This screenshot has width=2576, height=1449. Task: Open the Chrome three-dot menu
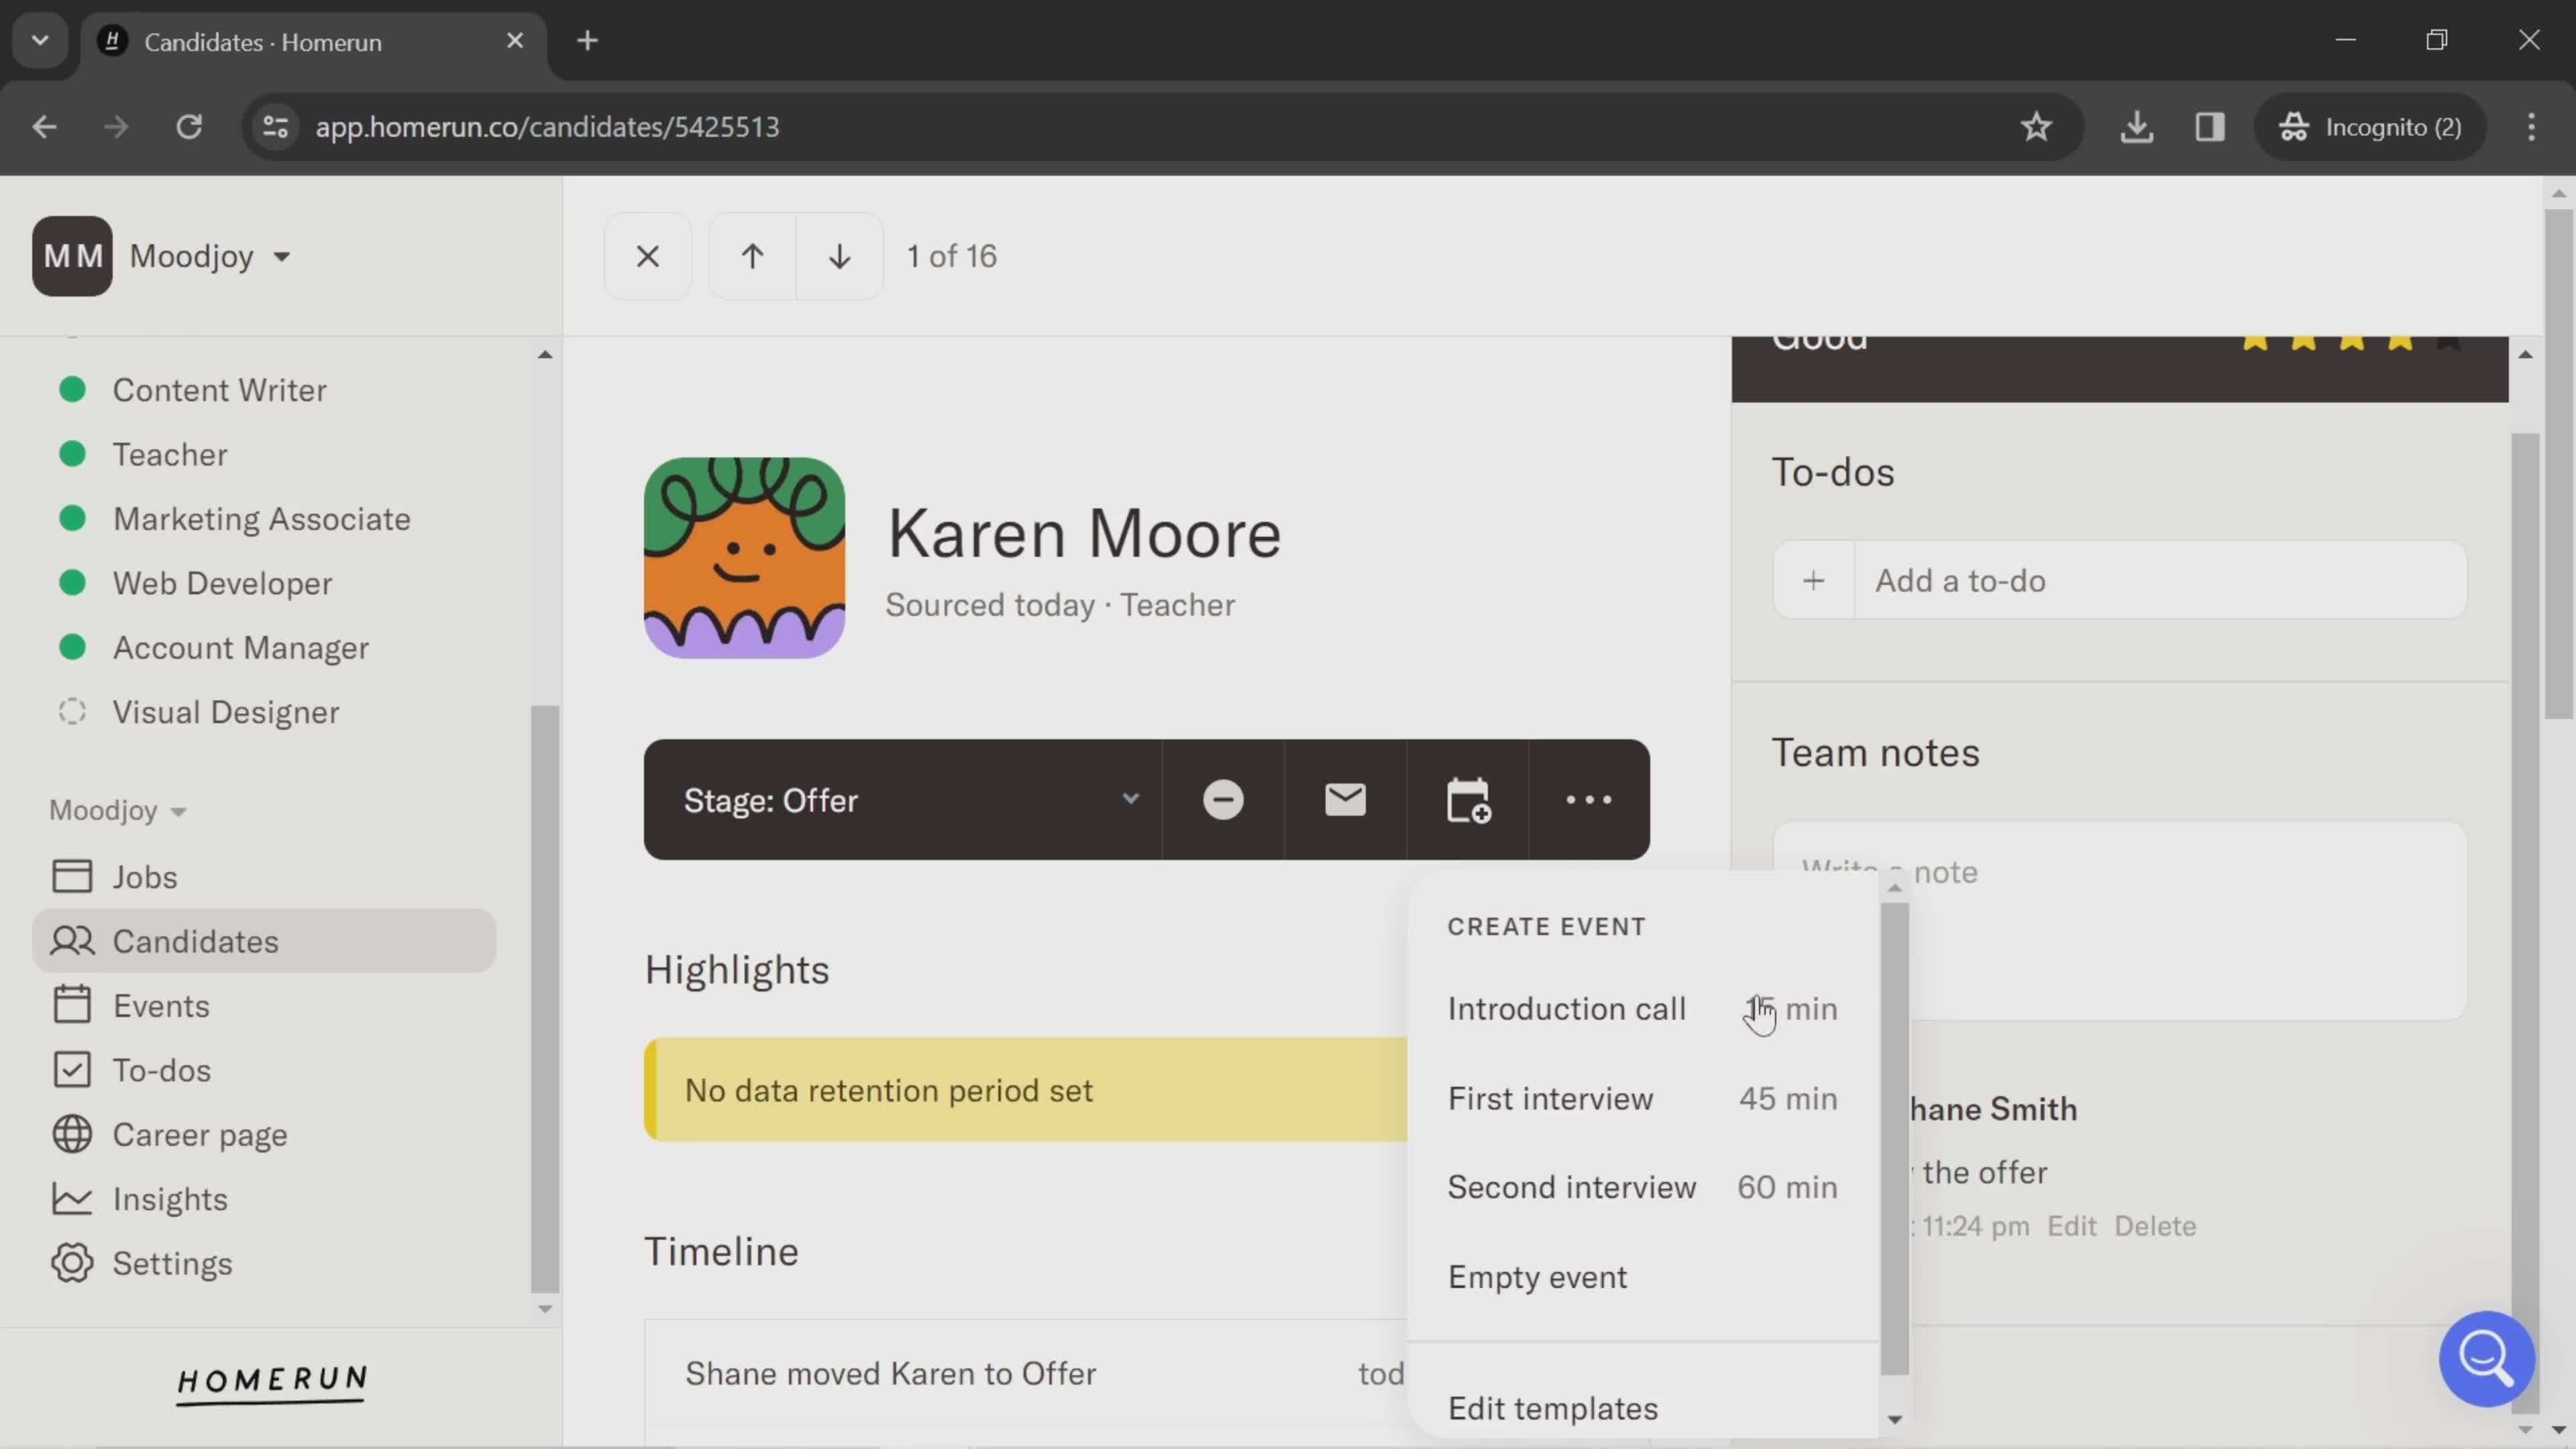coord(2531,127)
